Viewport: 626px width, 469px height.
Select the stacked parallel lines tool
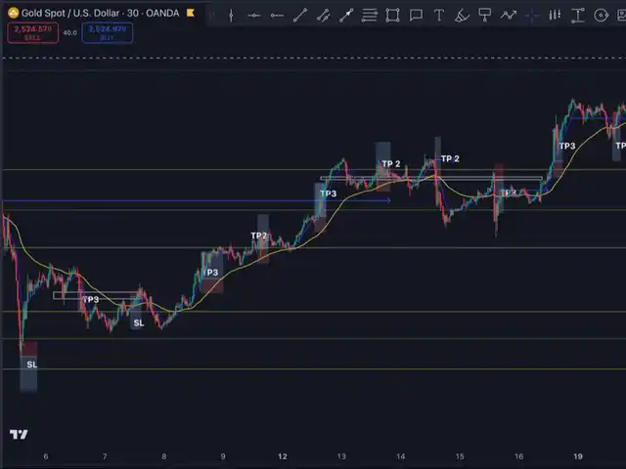[370, 16]
